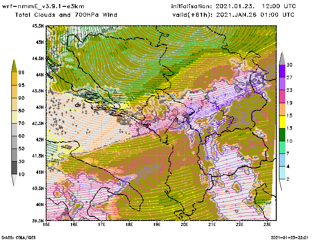317x240 pixels.
Task: Click the '43.5N' latitude label
Action: click(x=38, y=91)
